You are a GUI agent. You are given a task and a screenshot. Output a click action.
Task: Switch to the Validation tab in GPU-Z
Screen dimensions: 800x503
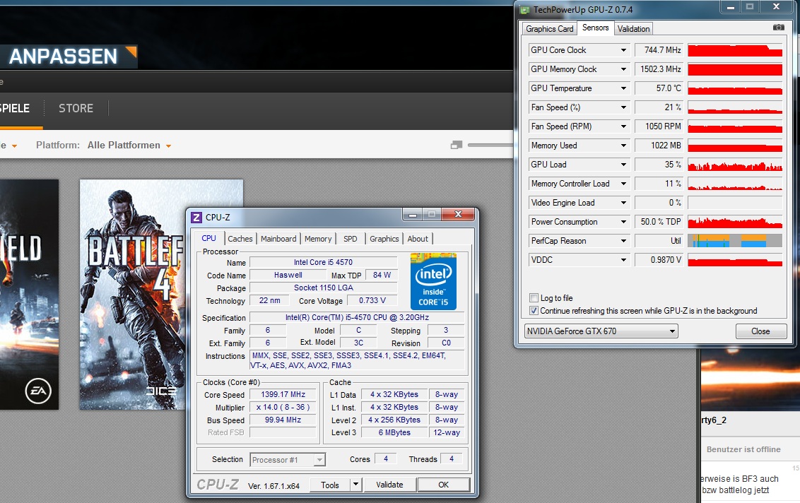point(633,28)
